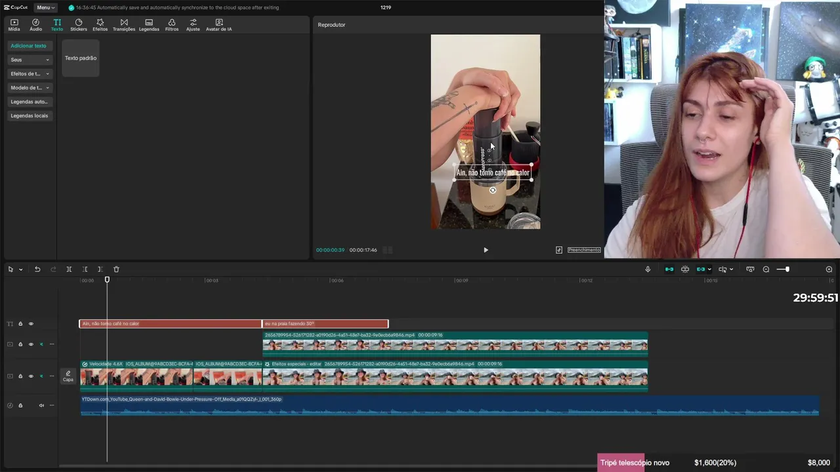
Task: Select the text box on the preview
Action: click(x=493, y=172)
